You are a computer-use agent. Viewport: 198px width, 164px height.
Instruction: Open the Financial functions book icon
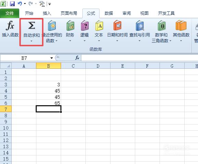click(x=70, y=25)
